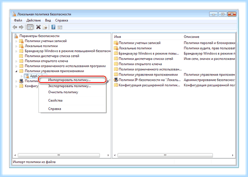Viewport: 248px width, 177px height.
Task: Expand the Конфигурация tree node at bottom
Action: point(16,86)
